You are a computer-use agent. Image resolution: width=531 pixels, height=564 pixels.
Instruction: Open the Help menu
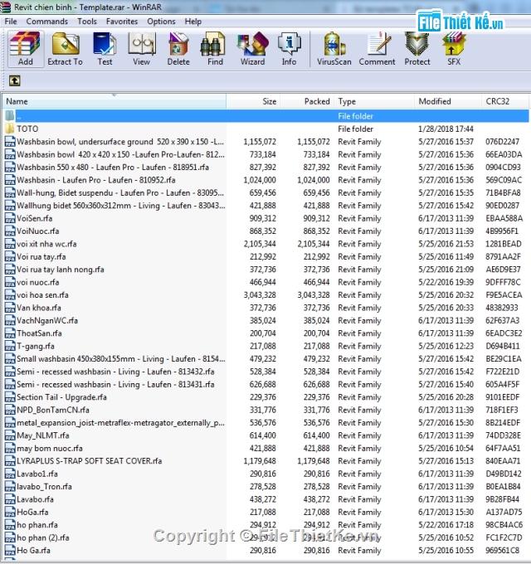[192, 22]
